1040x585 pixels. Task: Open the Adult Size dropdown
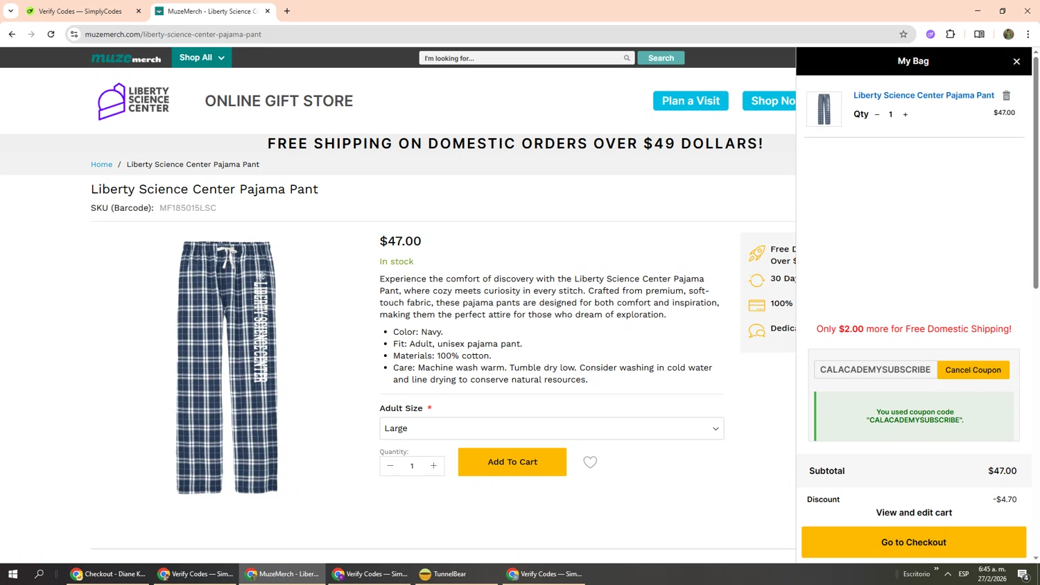point(551,428)
